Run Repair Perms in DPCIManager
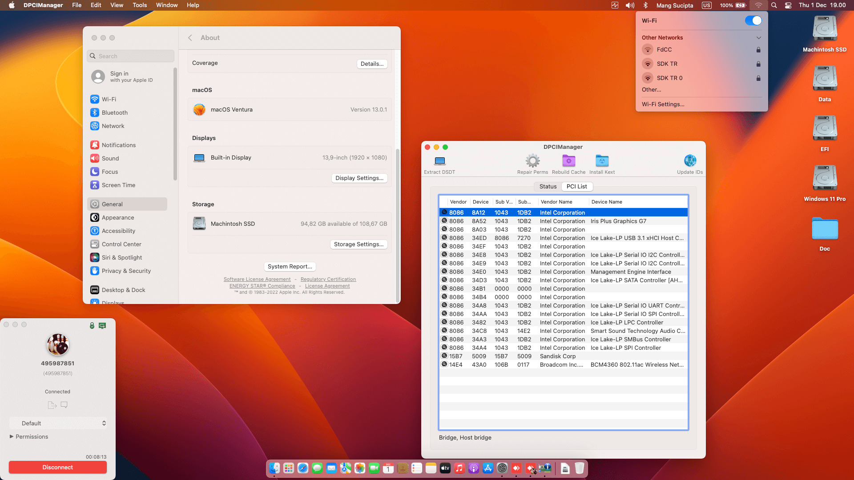Viewport: 854px width, 480px height. point(532,164)
